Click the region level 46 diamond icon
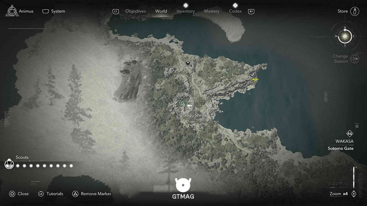This screenshot has width=367, height=206. [350, 134]
